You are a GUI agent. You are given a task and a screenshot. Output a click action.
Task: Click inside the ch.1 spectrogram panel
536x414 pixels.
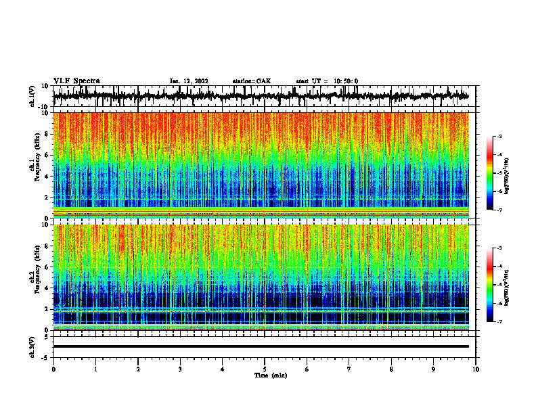[x=261, y=165]
